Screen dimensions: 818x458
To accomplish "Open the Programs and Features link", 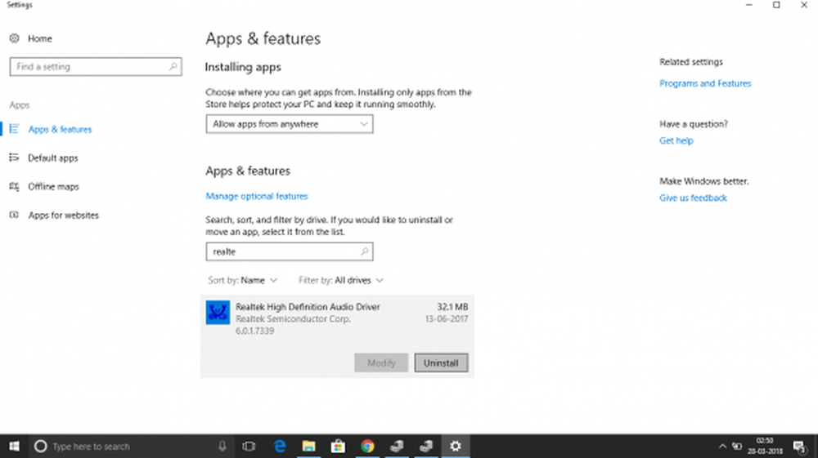I will (x=705, y=83).
